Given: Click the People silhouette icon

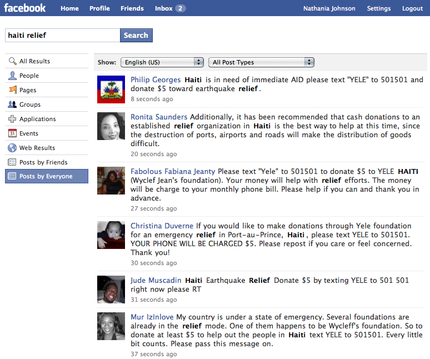Looking at the screenshot, I should point(12,76).
